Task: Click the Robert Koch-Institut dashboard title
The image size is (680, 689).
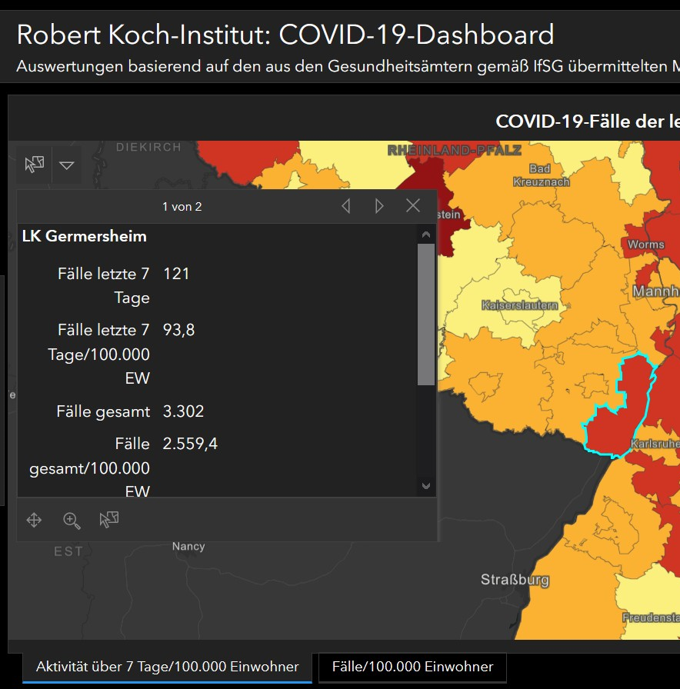Action: [x=285, y=35]
